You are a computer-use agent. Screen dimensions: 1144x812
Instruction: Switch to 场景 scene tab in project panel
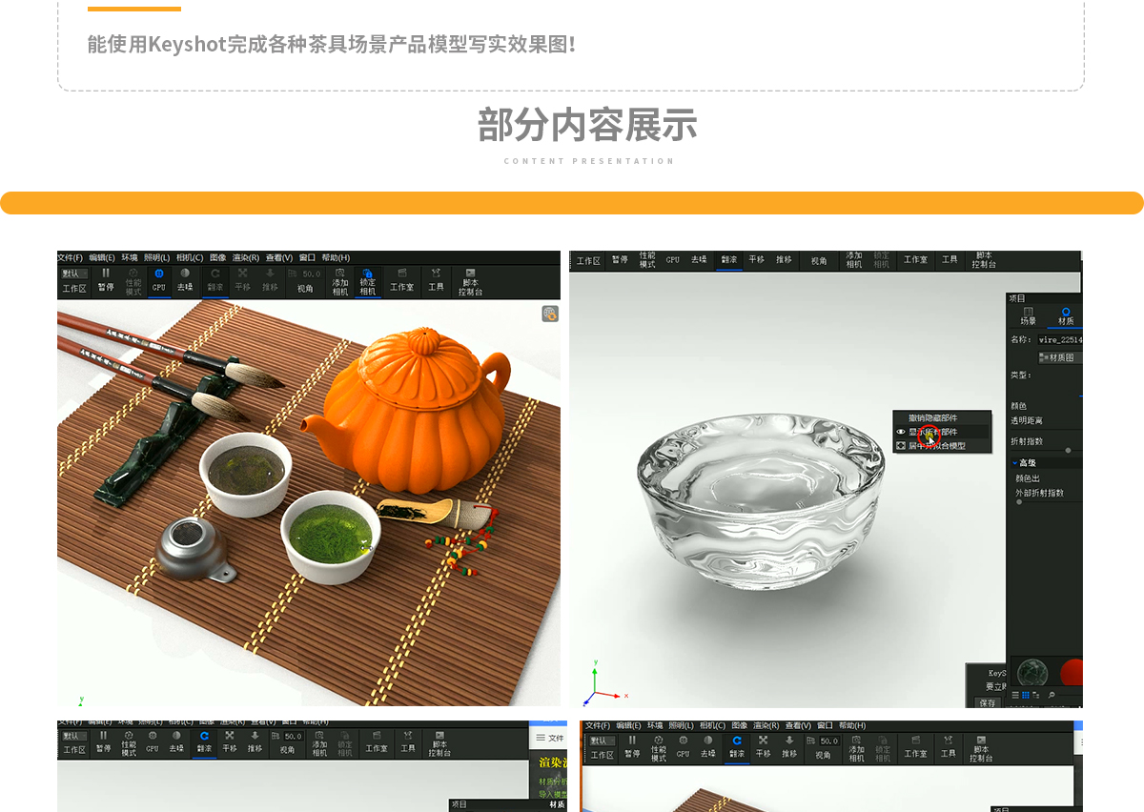(x=1029, y=316)
